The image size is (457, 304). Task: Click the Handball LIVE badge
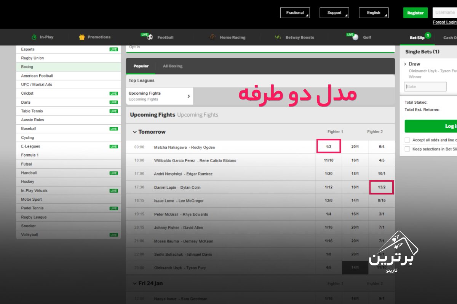pyautogui.click(x=113, y=173)
